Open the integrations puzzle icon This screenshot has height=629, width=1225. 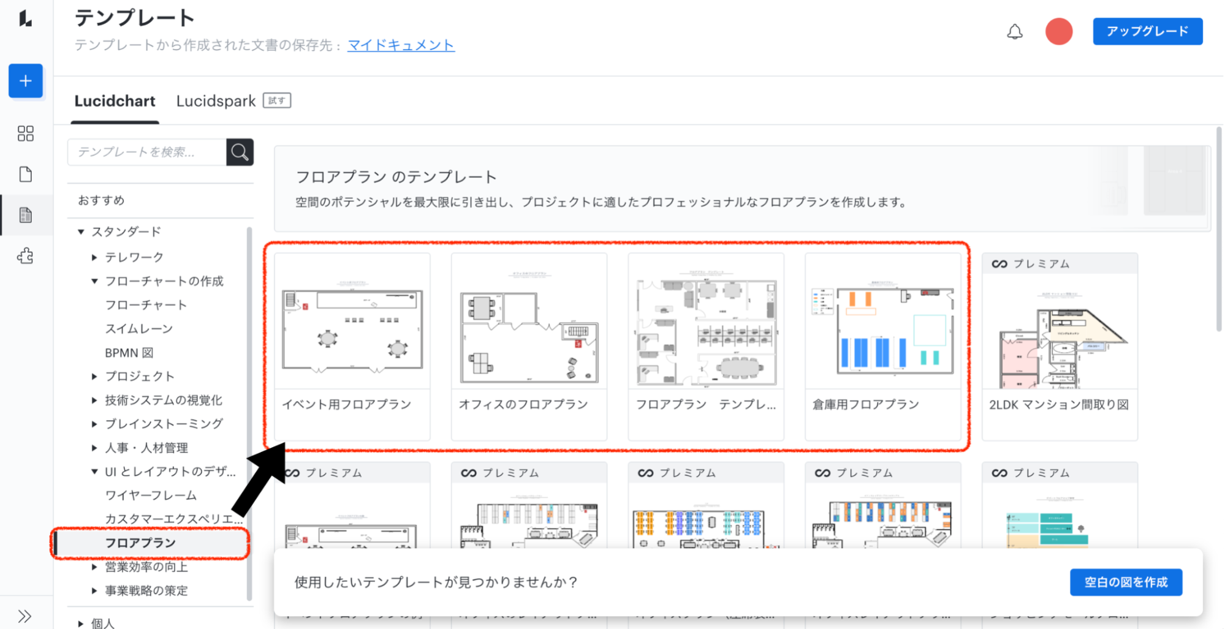26,256
